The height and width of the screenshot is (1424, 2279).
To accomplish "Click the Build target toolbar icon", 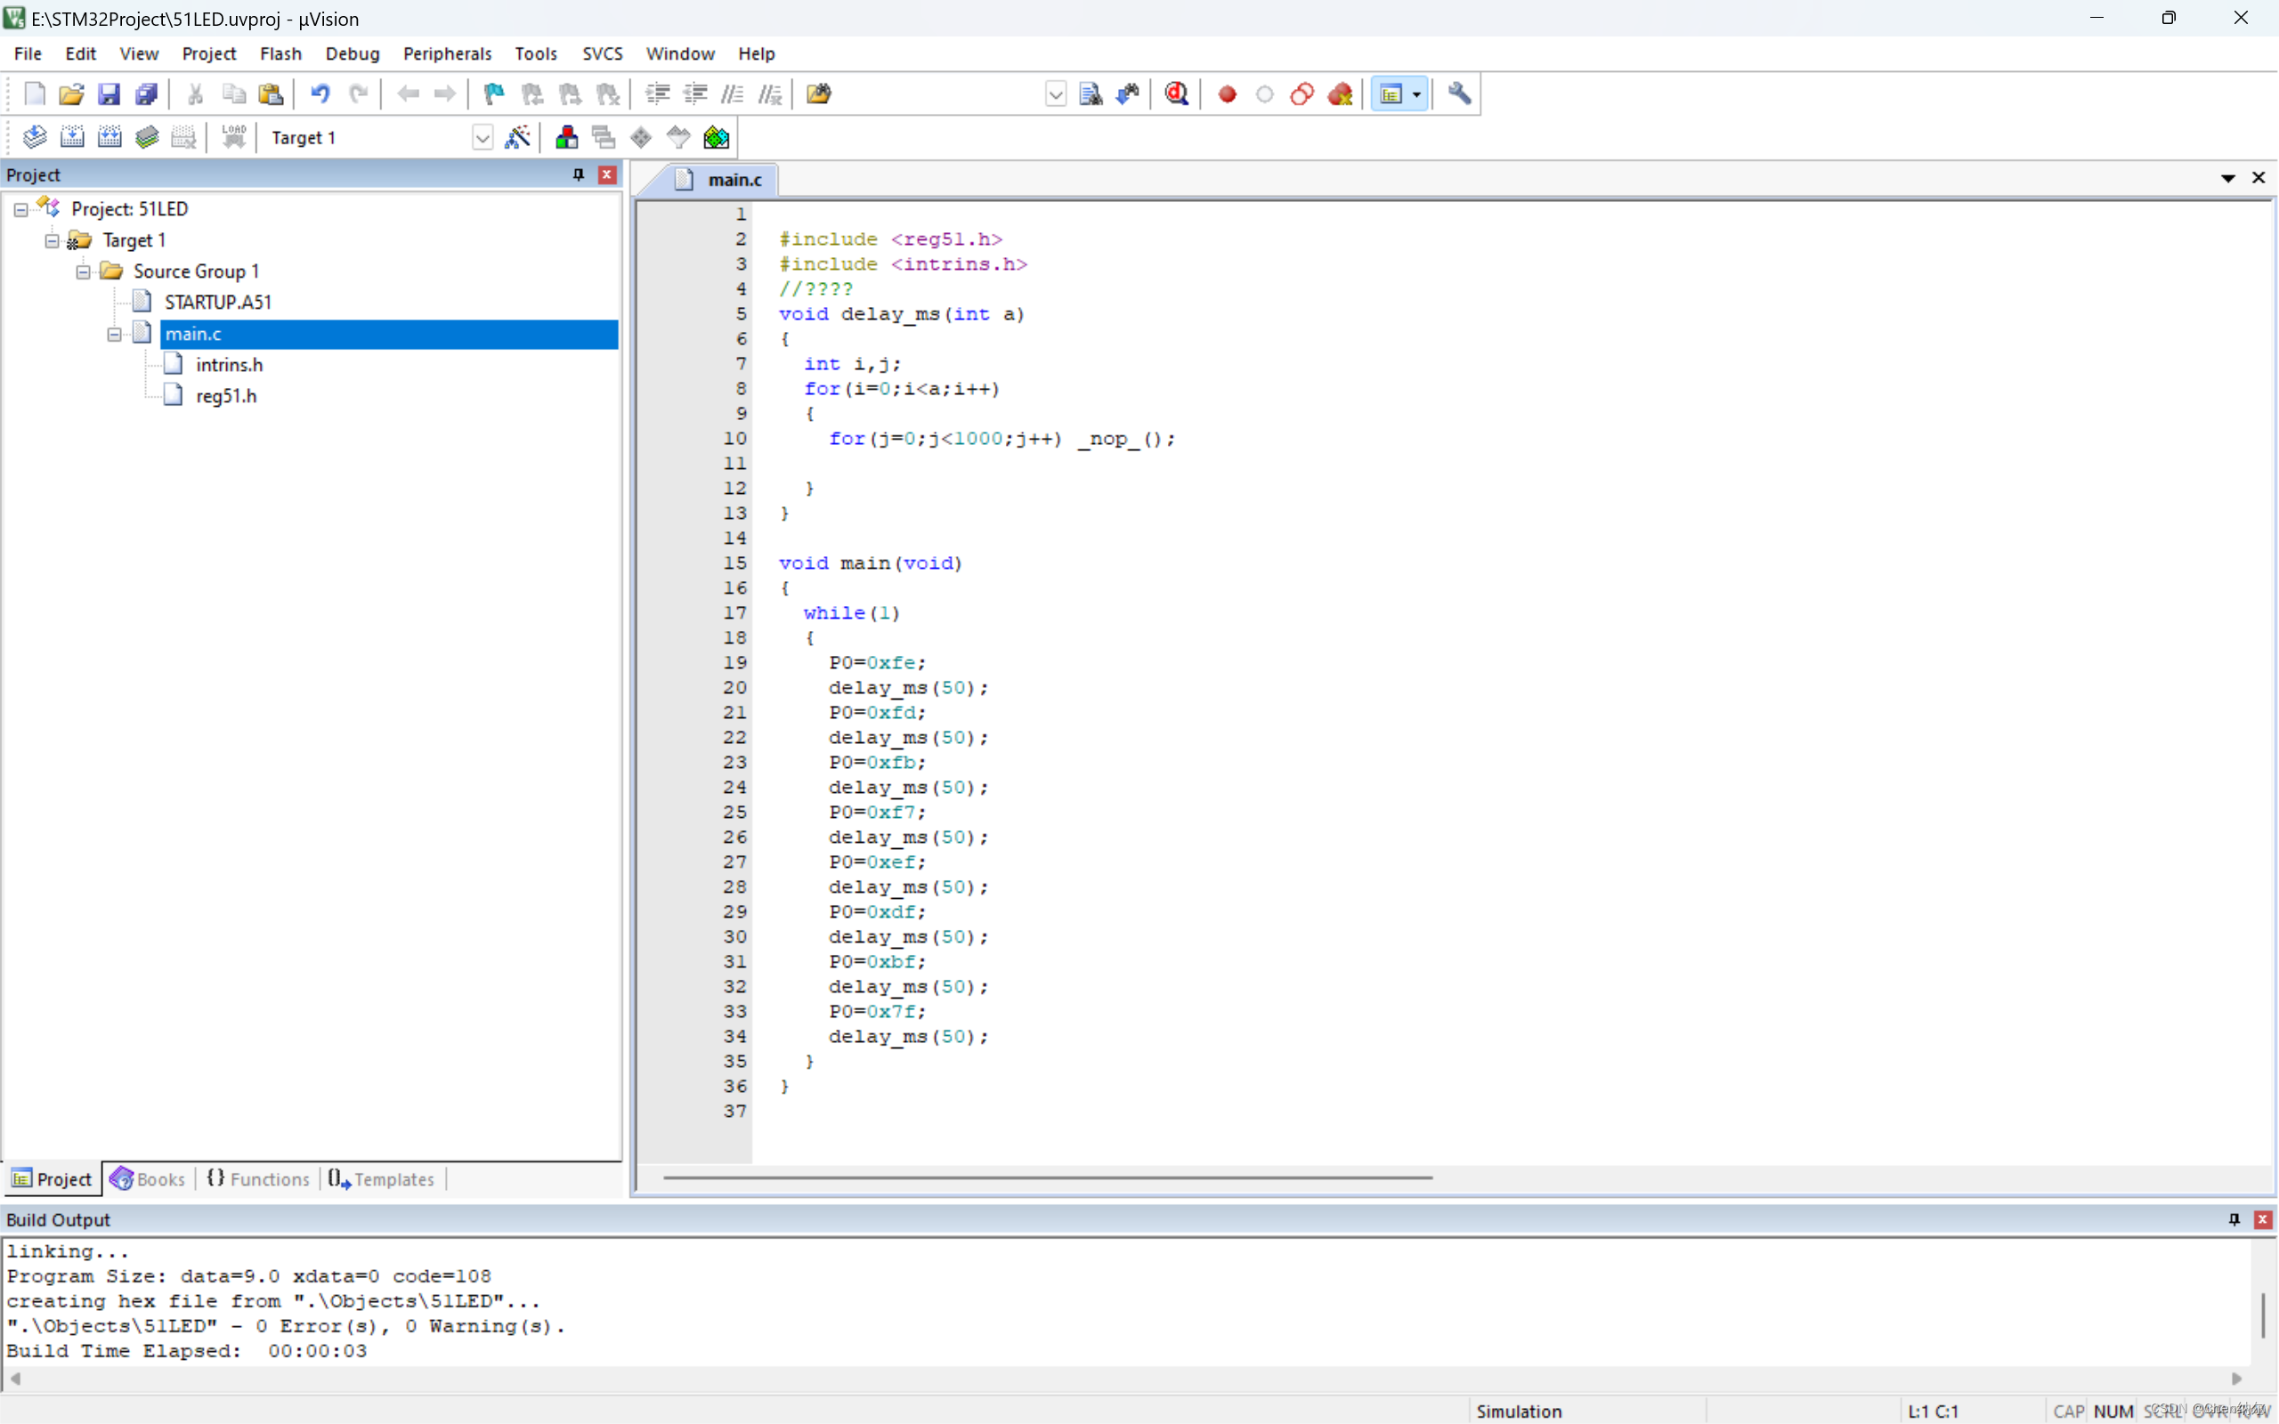I will 72,137.
